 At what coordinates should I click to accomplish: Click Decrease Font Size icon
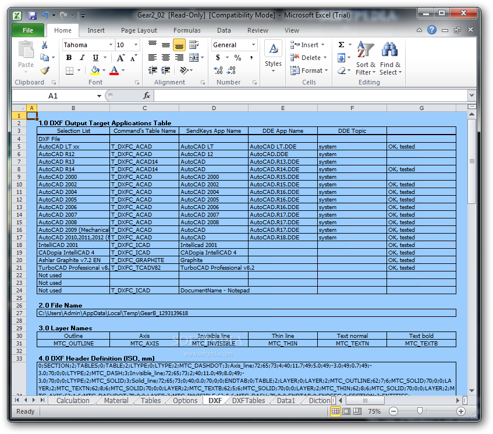point(134,58)
